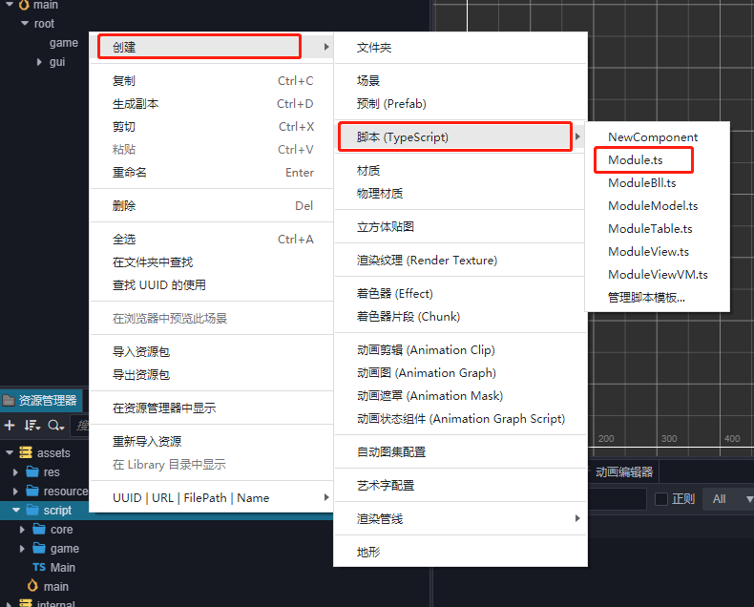Switch to the 动画编辑器 tab
The image size is (754, 607).
[x=624, y=471]
